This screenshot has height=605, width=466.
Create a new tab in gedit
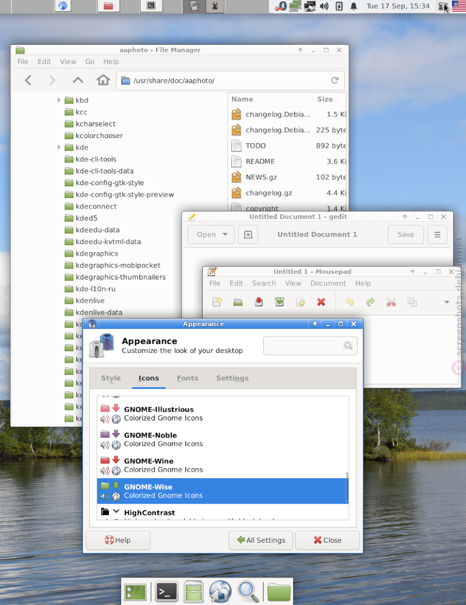(248, 235)
